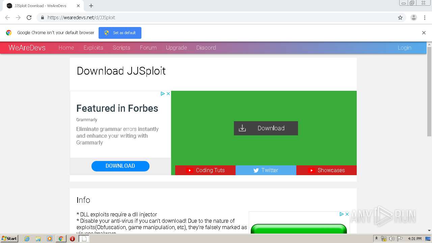
Task: Launch Internet Explorer from taskbar
Action: tap(27, 239)
